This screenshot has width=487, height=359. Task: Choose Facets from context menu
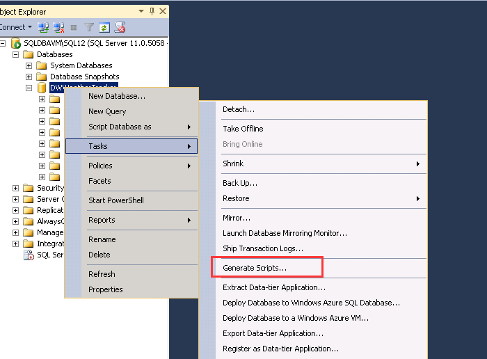tap(131, 181)
